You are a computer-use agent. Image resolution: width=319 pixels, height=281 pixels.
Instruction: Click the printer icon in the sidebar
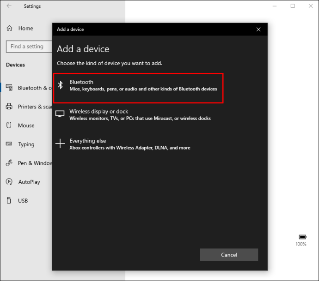9,107
